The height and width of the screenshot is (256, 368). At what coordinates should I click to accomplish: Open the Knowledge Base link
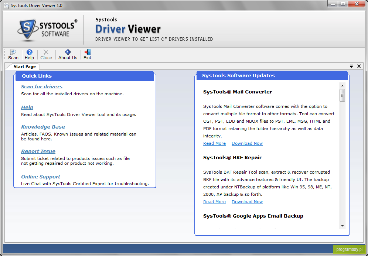coord(43,127)
